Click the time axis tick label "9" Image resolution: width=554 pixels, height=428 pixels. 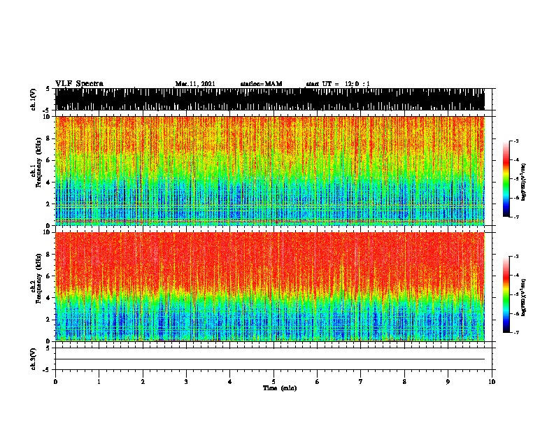(448, 382)
